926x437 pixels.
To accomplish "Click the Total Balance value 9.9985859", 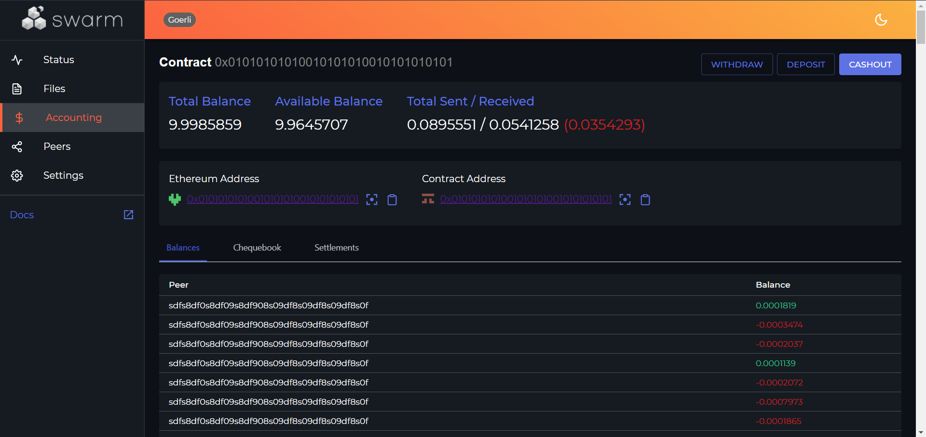I will click(x=205, y=125).
